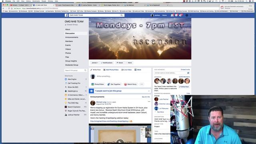Viewport: 256px width, 144px height.
Task: Click the Watch Party option
Action: (x=130, y=84)
